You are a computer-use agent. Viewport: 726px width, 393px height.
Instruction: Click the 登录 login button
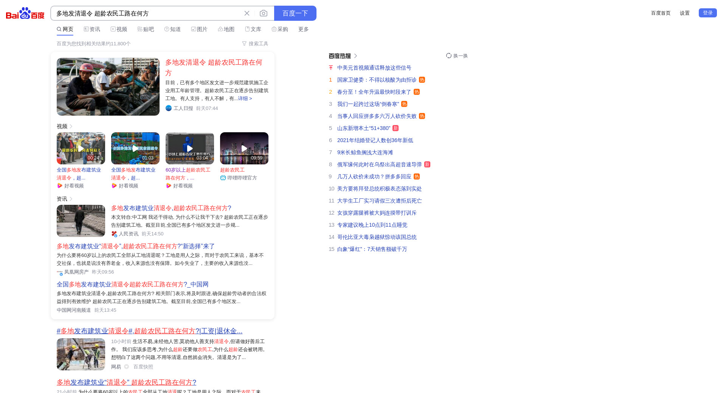707,13
